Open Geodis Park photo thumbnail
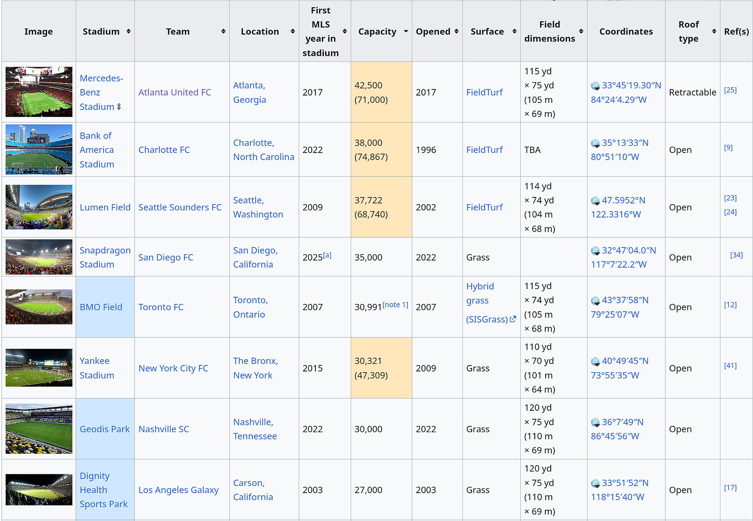 tap(39, 428)
